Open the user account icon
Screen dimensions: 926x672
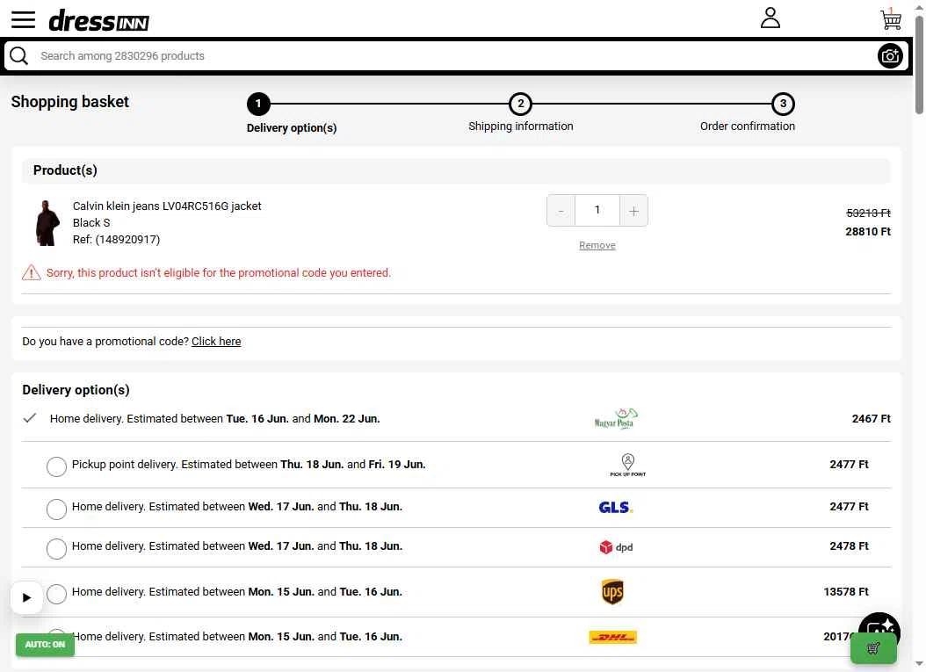point(770,18)
